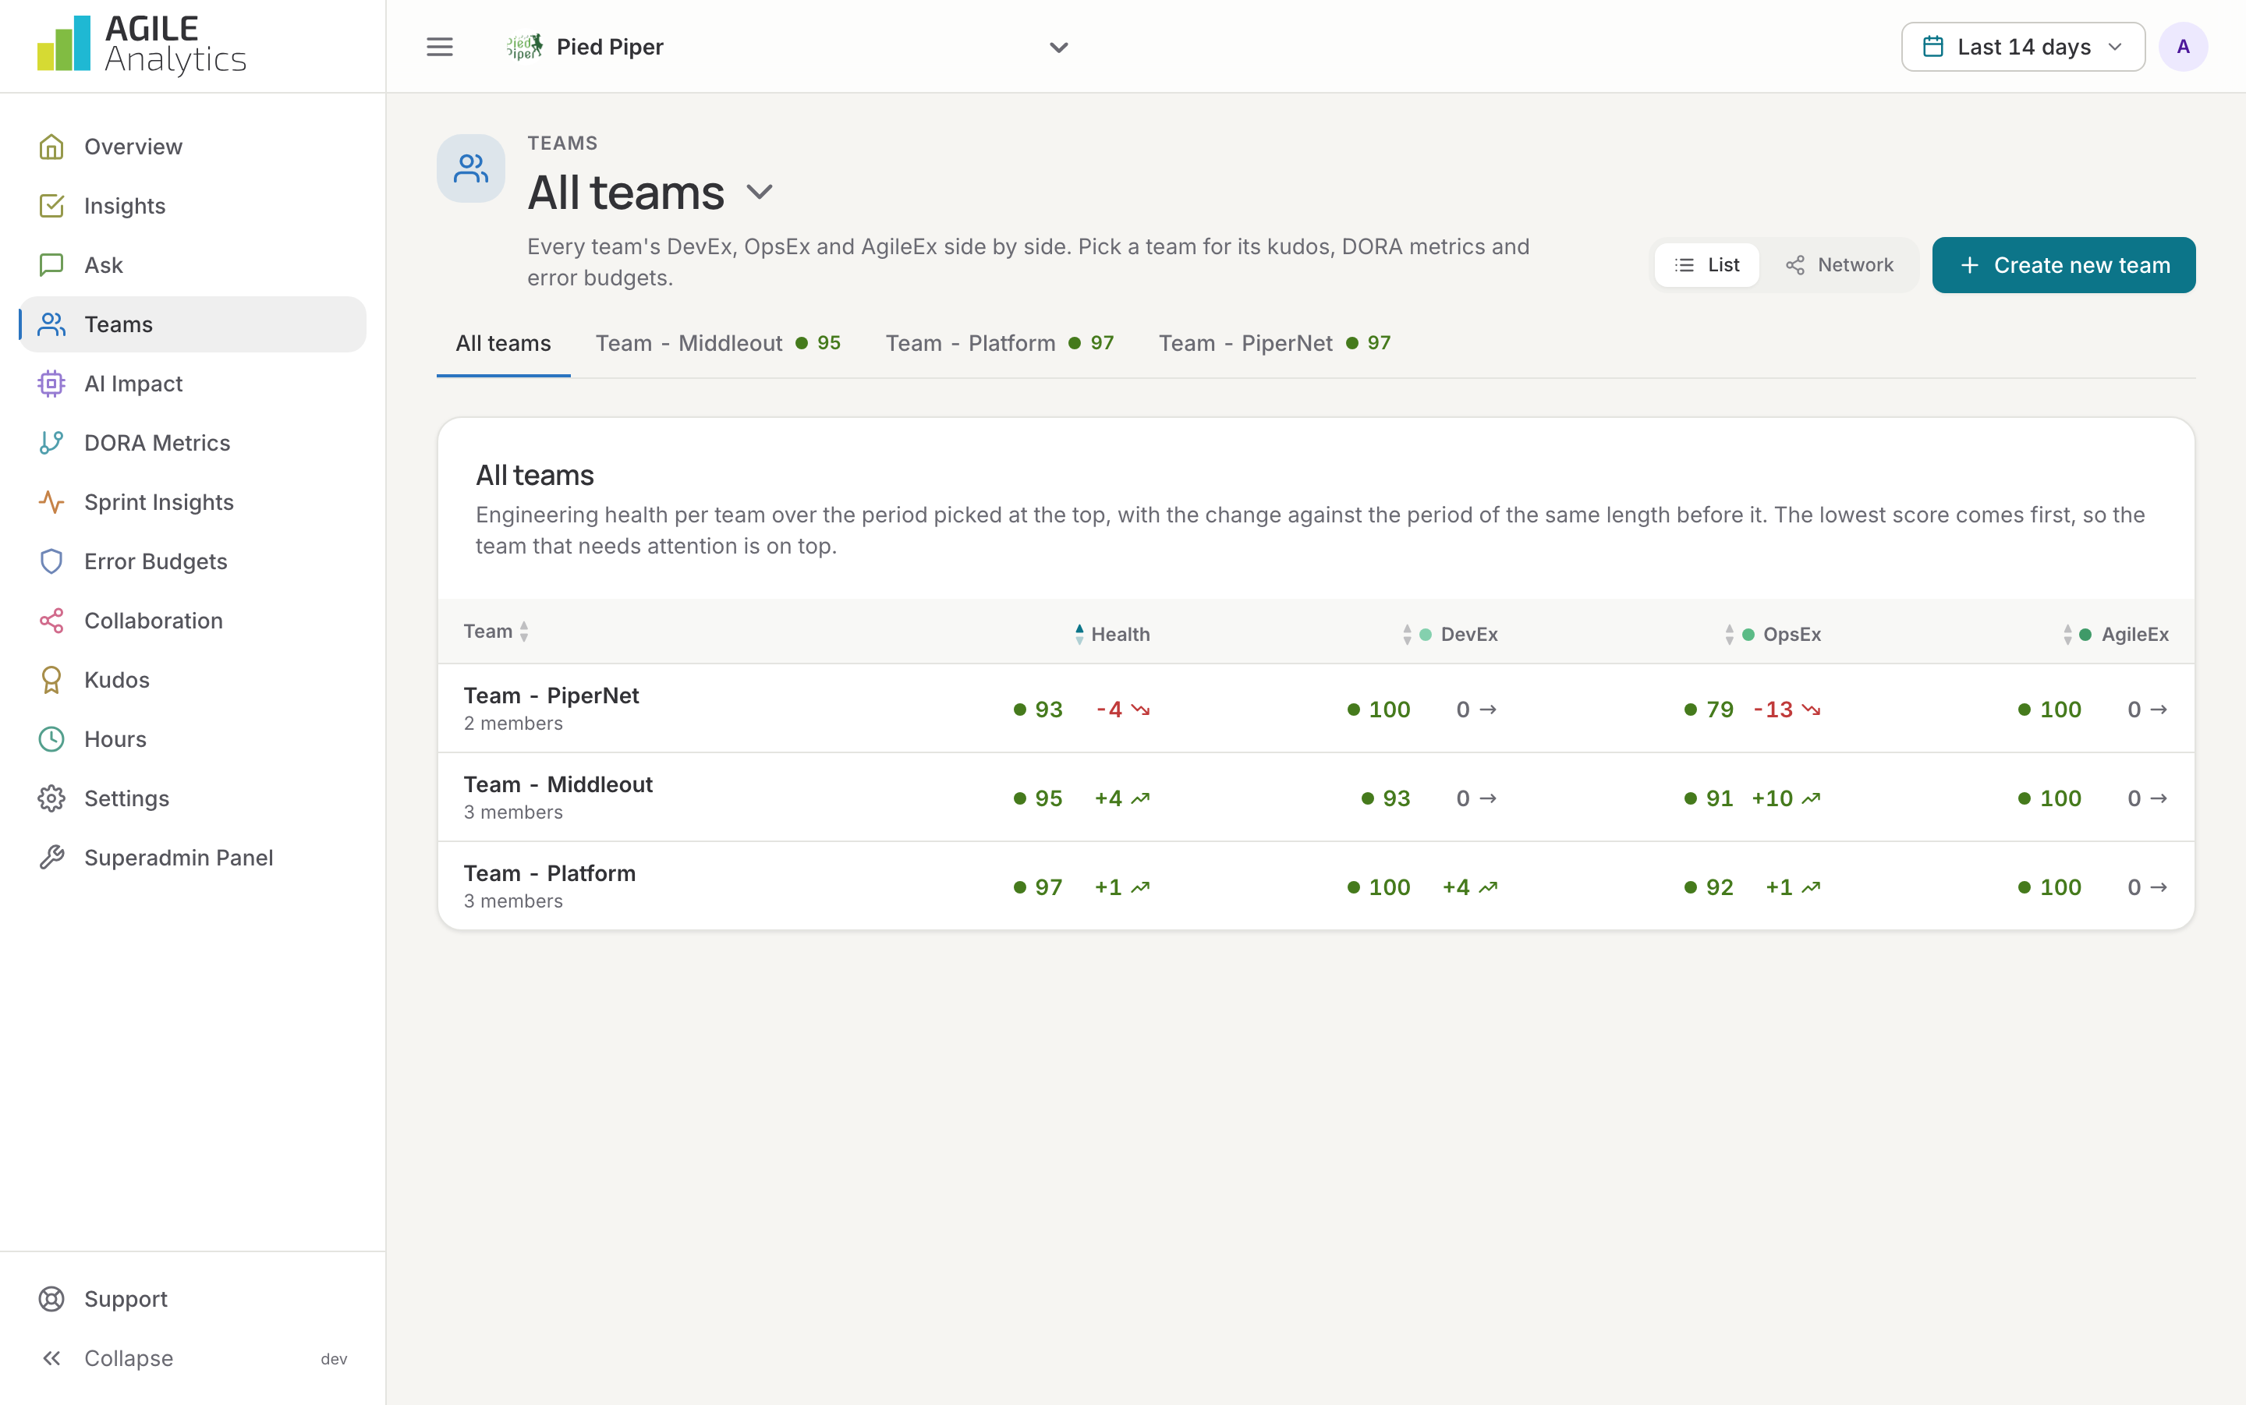Click PiperNet health change -4
The image size is (2246, 1405).
pos(1122,709)
